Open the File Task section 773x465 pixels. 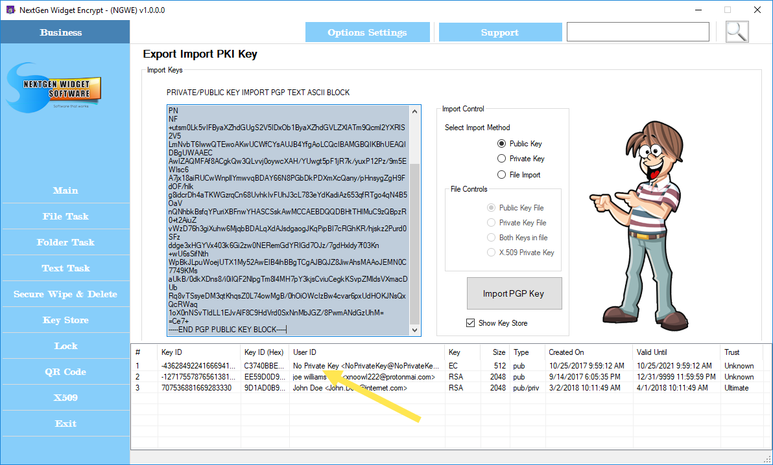65,216
